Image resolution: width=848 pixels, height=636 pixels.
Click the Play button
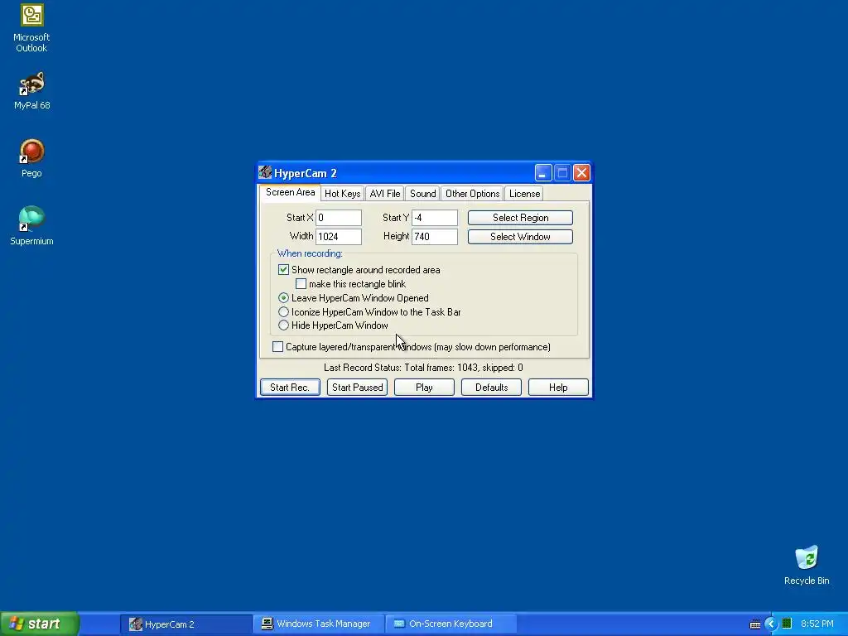coord(424,388)
